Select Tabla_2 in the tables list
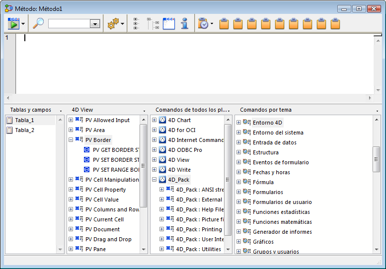 click(25, 130)
